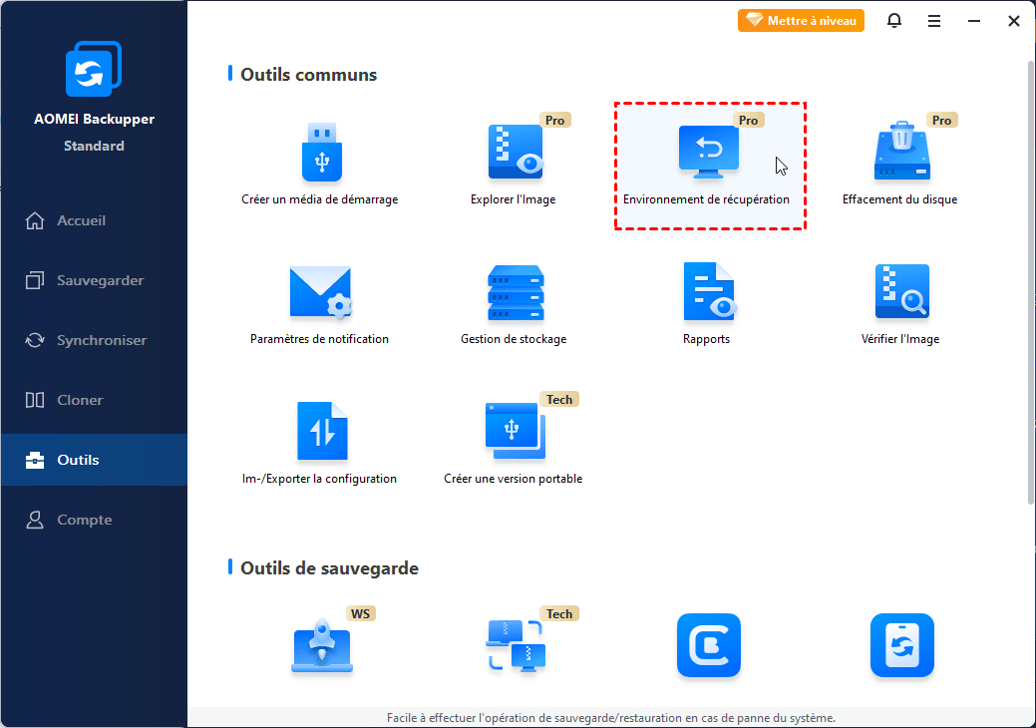This screenshot has height=728, width=1036.
Task: Open Gestion de stockage server icon
Action: (x=516, y=292)
